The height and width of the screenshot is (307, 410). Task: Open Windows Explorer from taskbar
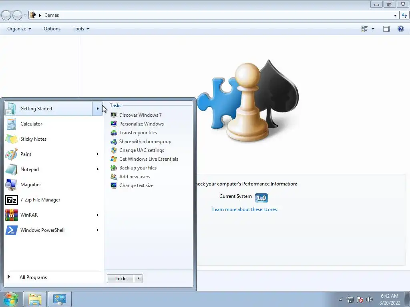point(35,299)
